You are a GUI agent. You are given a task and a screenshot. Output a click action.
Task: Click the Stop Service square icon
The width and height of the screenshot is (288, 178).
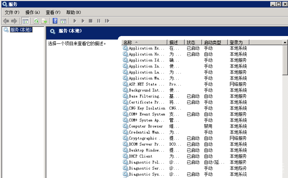click(x=91, y=21)
